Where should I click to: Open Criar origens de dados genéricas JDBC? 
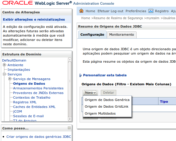(x=39, y=137)
